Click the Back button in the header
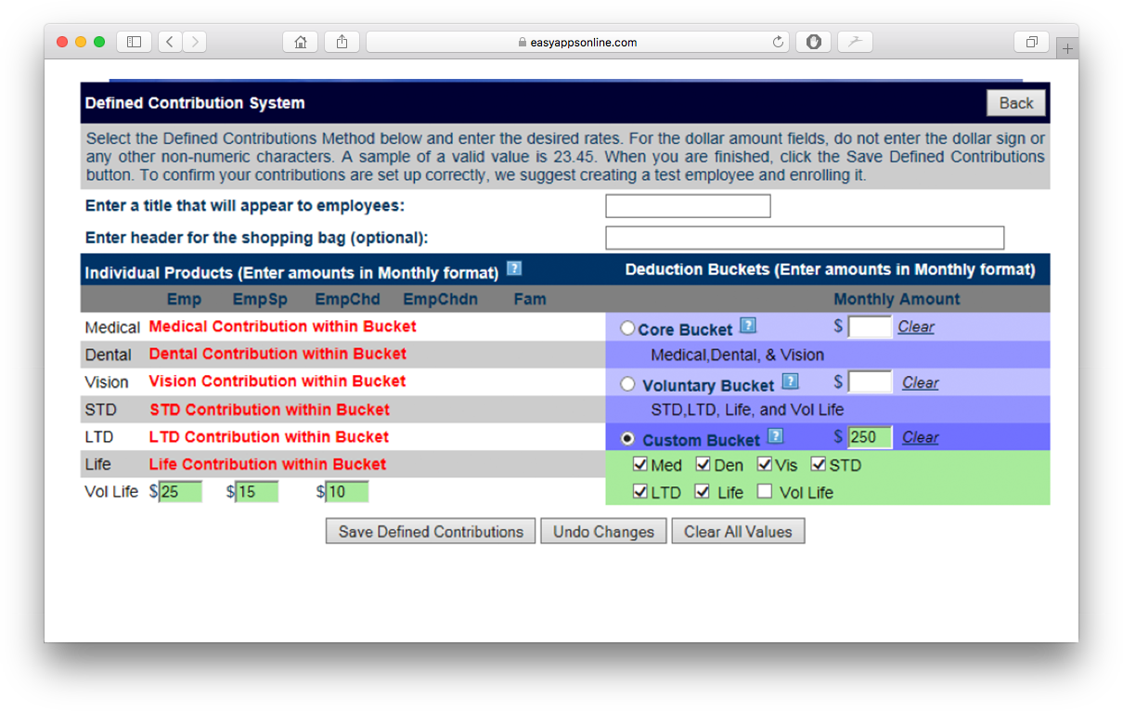1123x711 pixels. (x=1016, y=102)
